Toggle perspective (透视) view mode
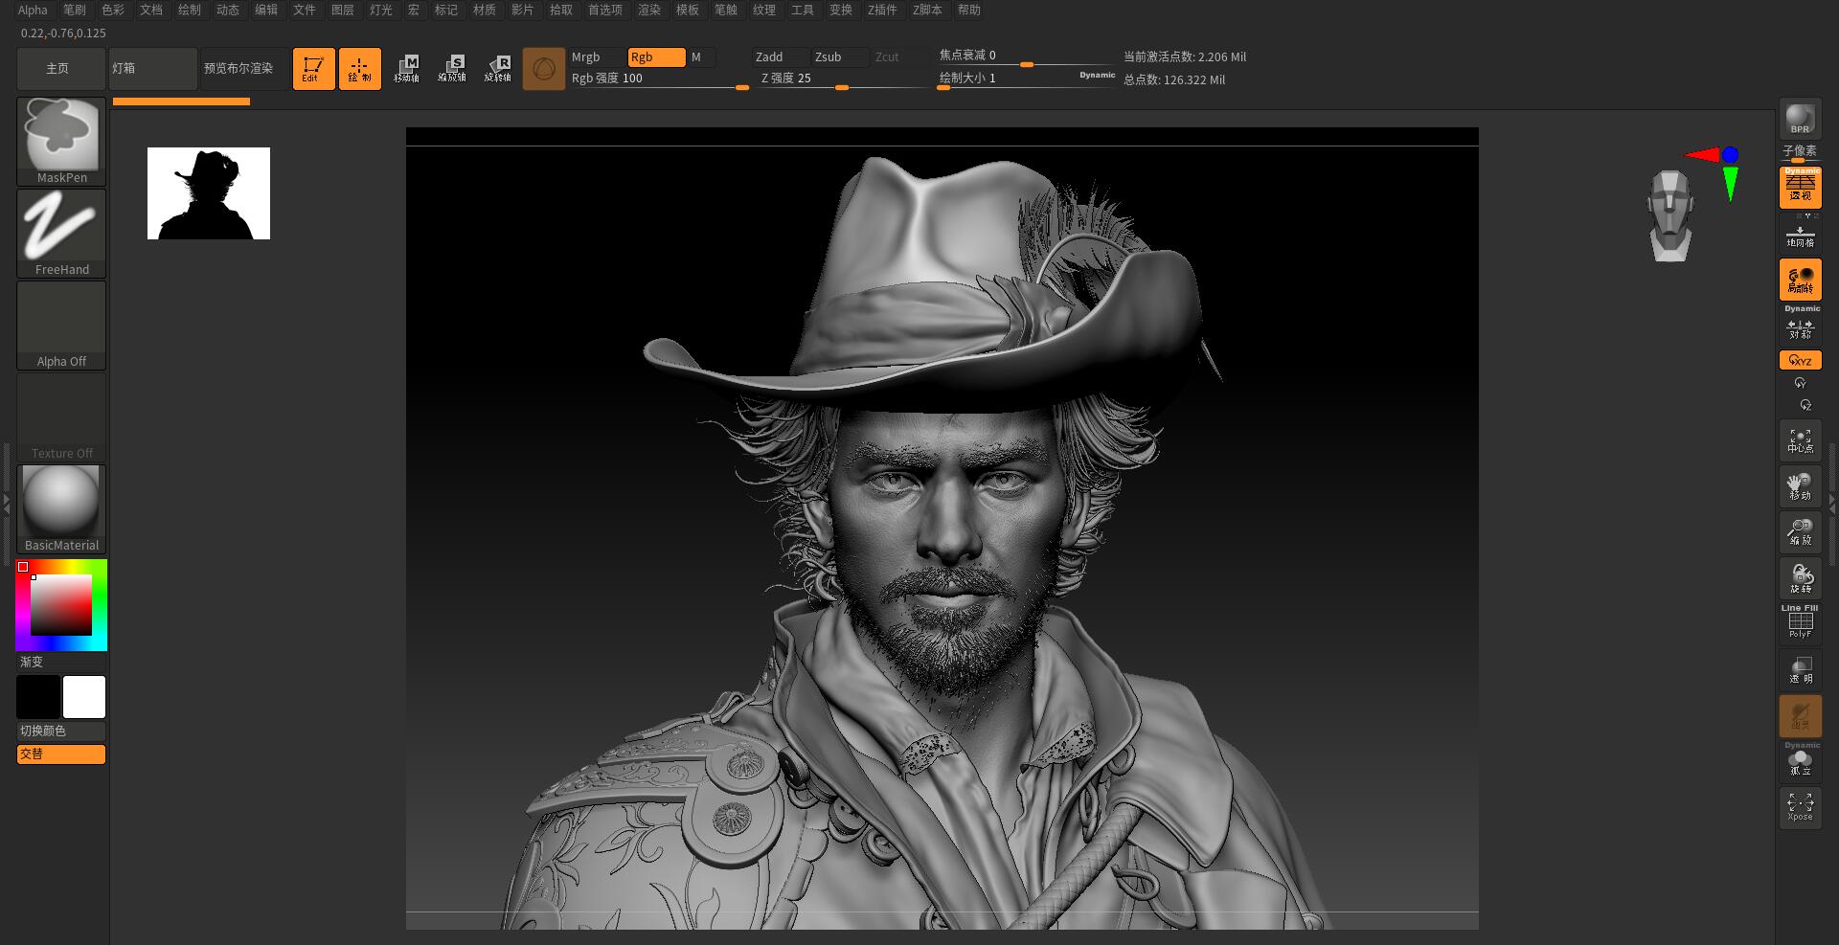Viewport: 1839px width, 945px height. pyautogui.click(x=1800, y=187)
